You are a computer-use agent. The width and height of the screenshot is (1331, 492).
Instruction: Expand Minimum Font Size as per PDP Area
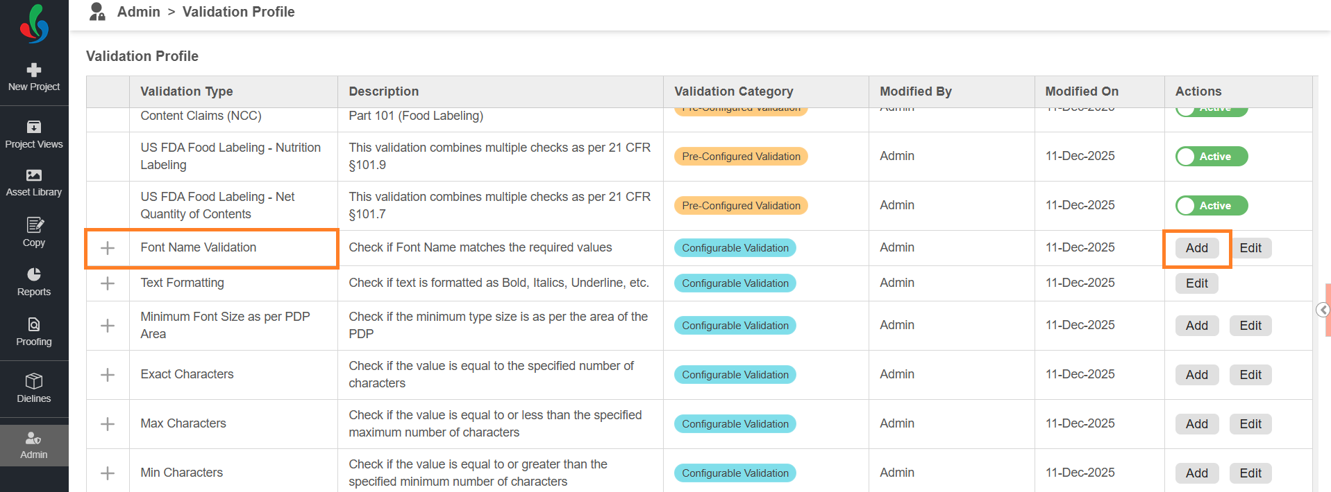pyautogui.click(x=108, y=326)
